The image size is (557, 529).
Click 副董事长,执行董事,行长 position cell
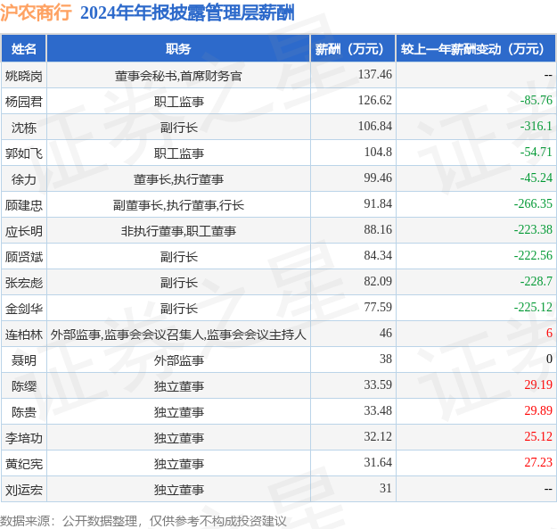(x=178, y=205)
